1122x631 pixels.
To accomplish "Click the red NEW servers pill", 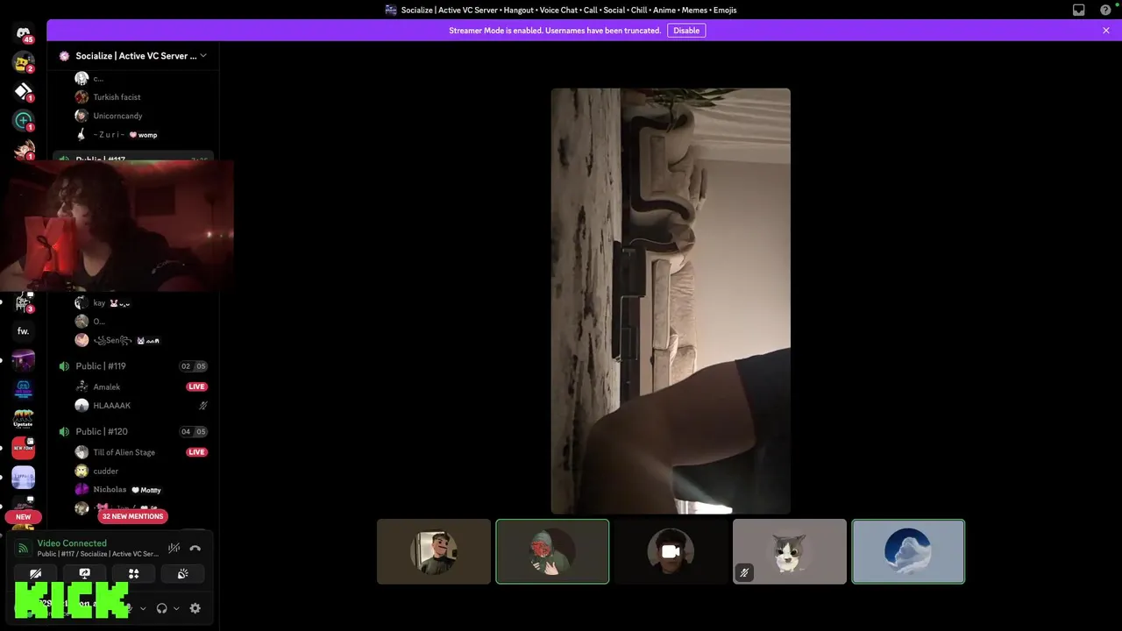I will point(24,517).
